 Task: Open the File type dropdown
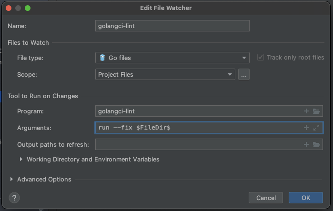172,58
